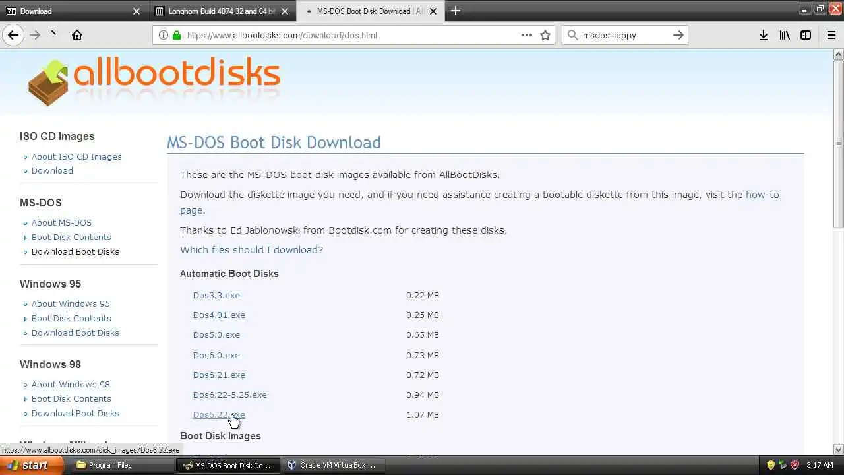
Task: Close the MS-DOS Boot Disk Download tab
Action: click(x=435, y=11)
